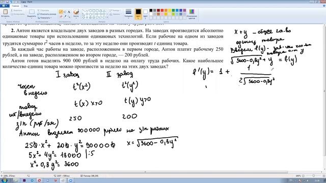Click the Save icon in quick access toolbar

point(7,2)
